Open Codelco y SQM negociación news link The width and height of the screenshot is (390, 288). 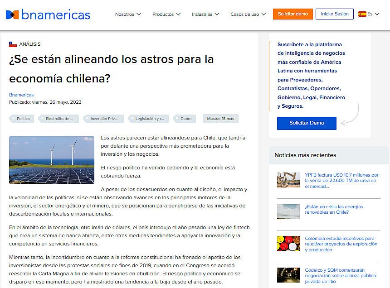341,276
